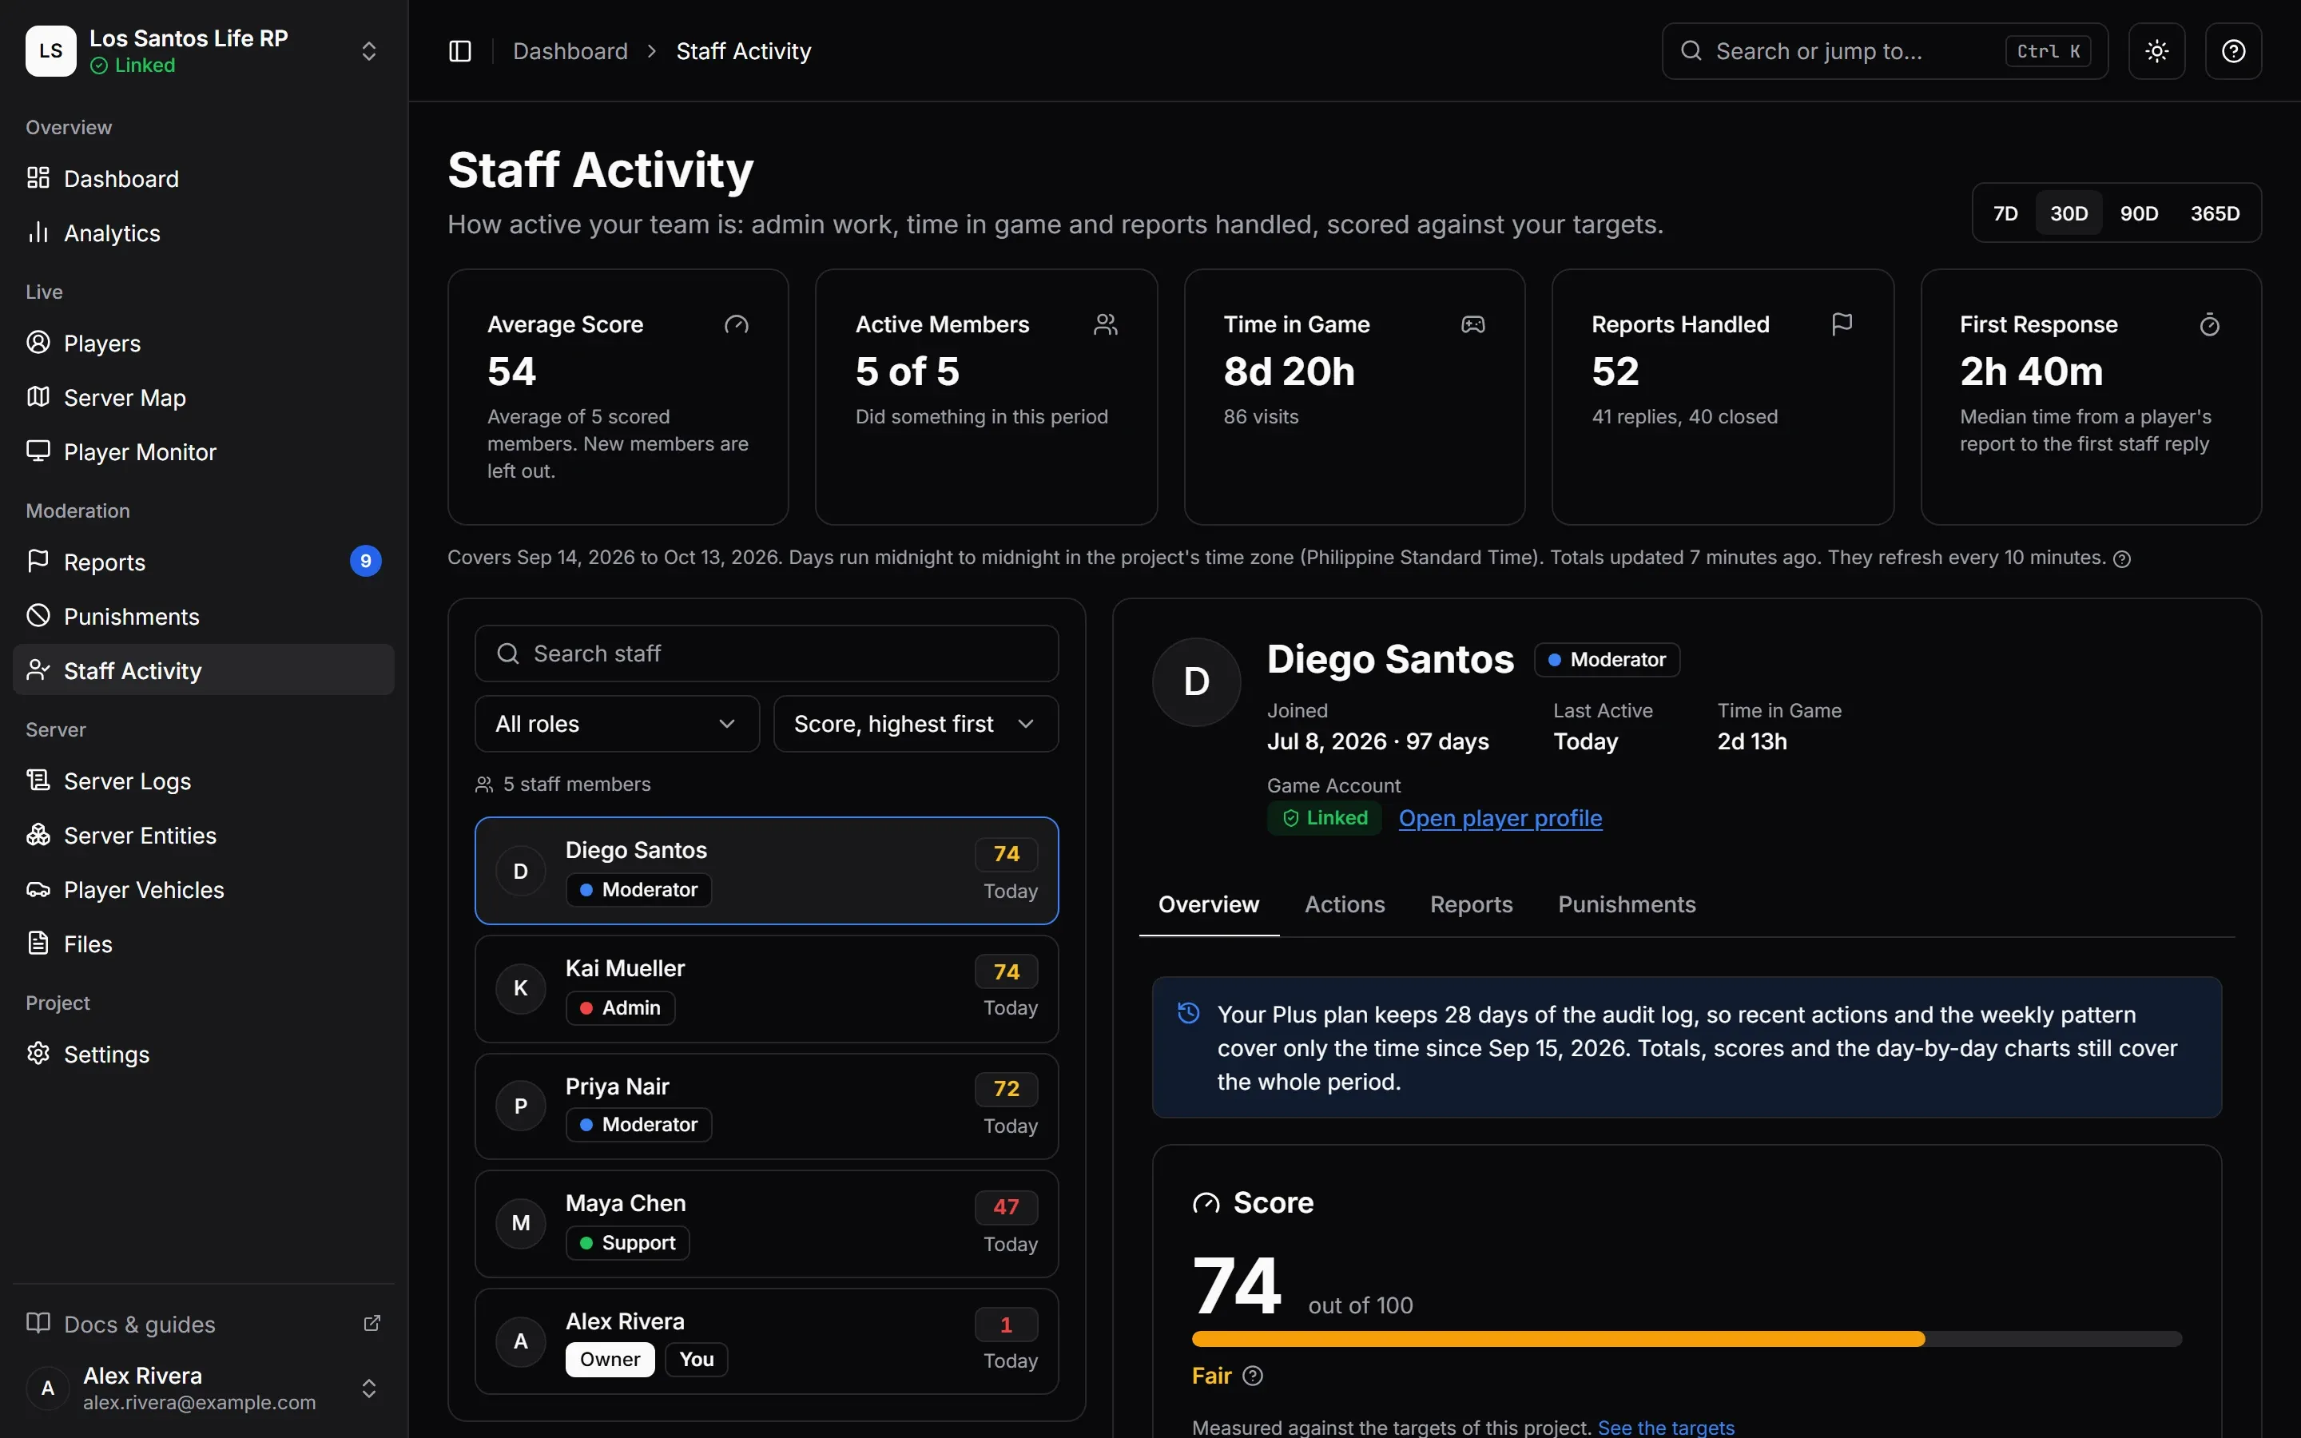The width and height of the screenshot is (2301, 1438).
Task: Select Kai Mueller in staff list
Action: point(766,989)
